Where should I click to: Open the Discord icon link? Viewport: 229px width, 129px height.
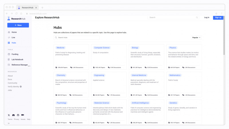click(13, 115)
